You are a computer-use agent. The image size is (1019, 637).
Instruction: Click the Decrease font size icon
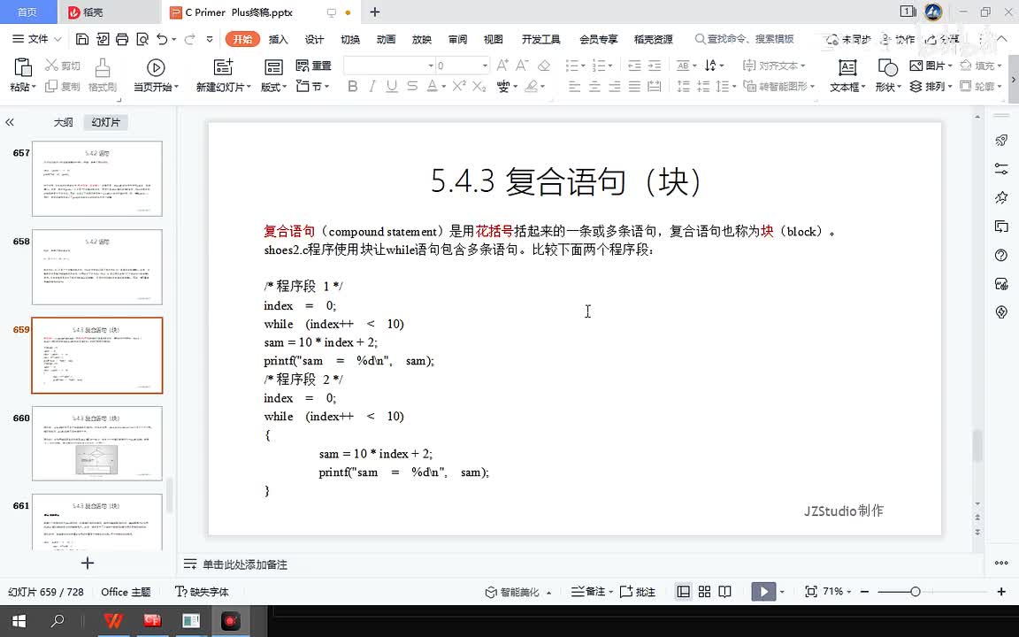522,65
